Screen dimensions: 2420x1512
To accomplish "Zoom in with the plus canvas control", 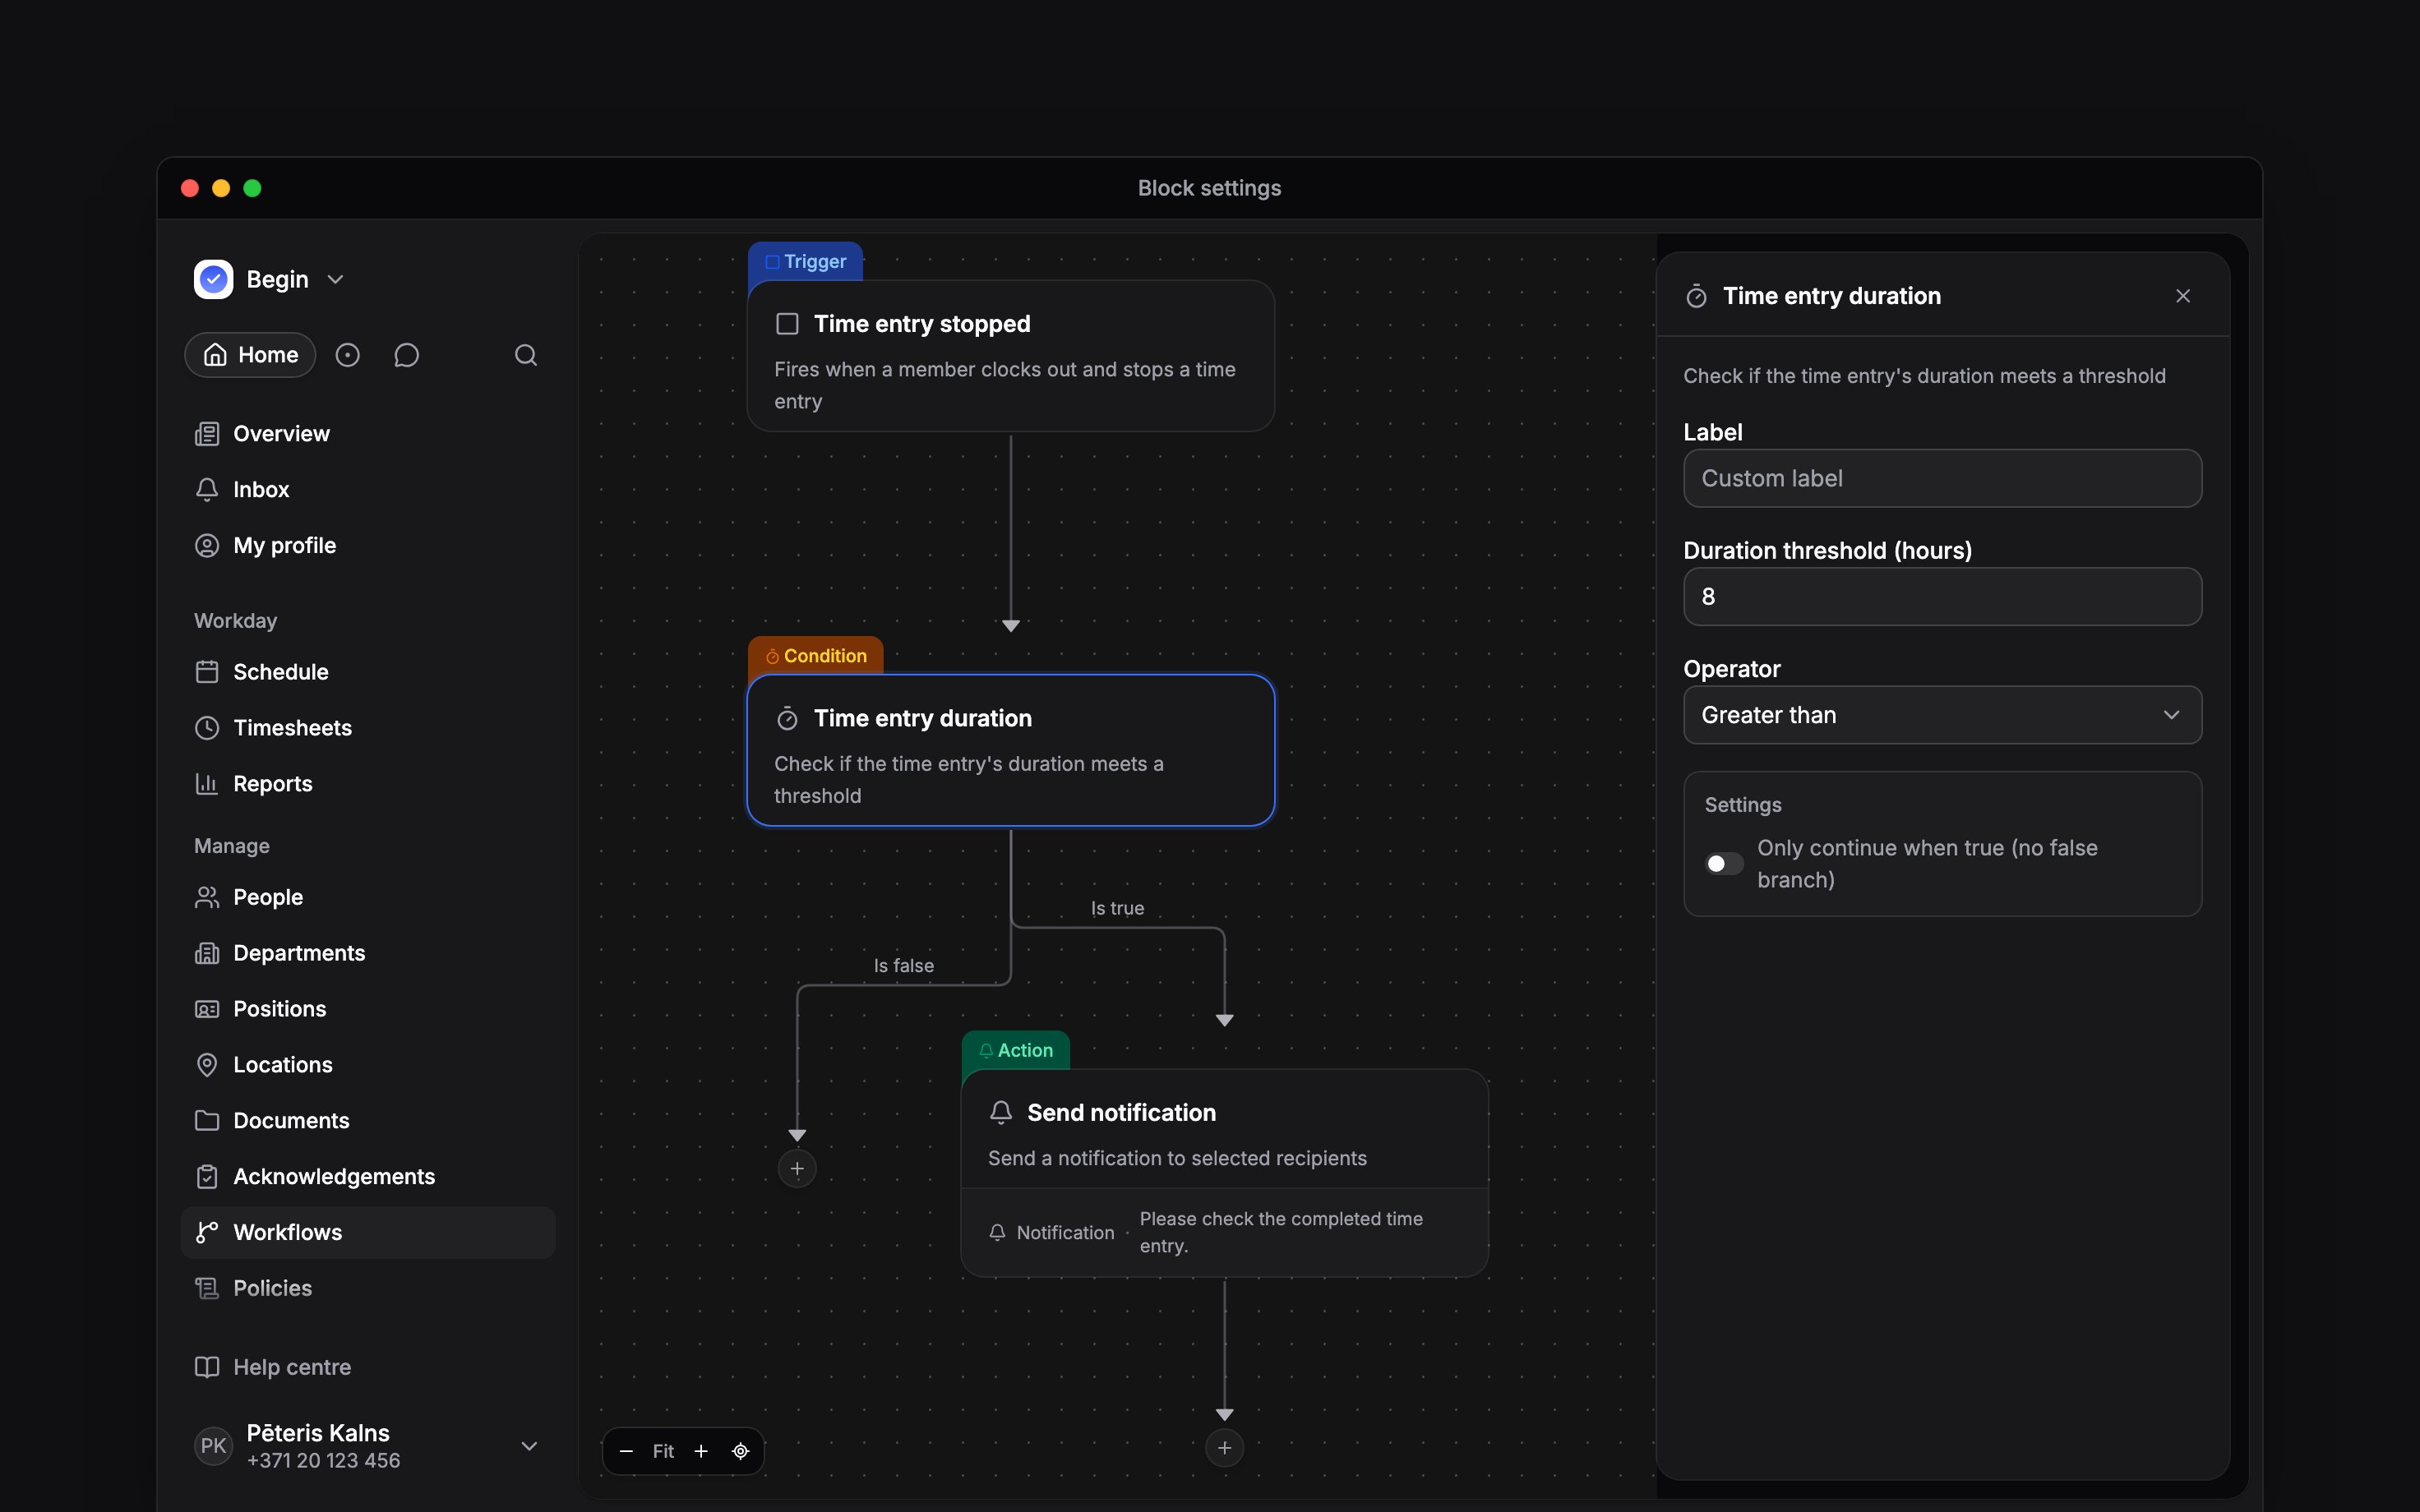I will (701, 1451).
